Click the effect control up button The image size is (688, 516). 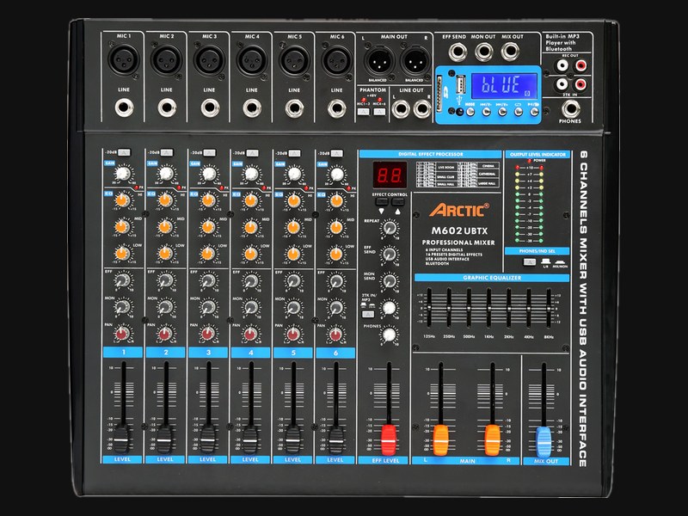tap(398, 202)
